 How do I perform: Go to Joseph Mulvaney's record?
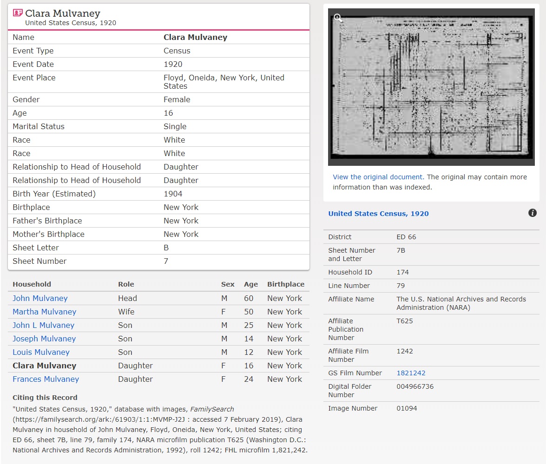tap(44, 339)
